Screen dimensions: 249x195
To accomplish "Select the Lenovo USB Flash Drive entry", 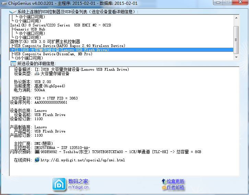I will (x=121, y=50).
